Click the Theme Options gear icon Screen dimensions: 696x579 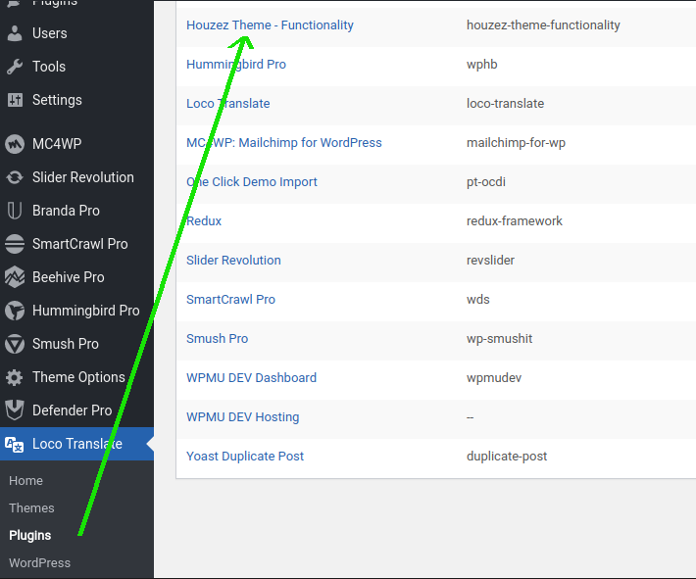15,377
